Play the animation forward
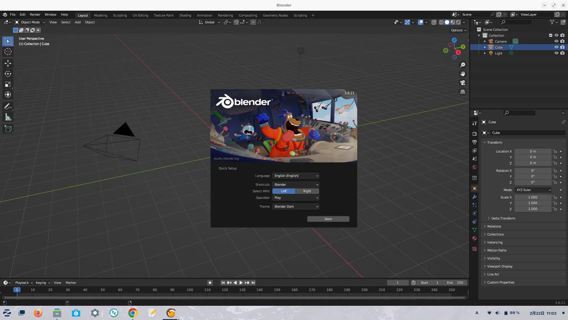This screenshot has height=320, width=568. point(241,283)
